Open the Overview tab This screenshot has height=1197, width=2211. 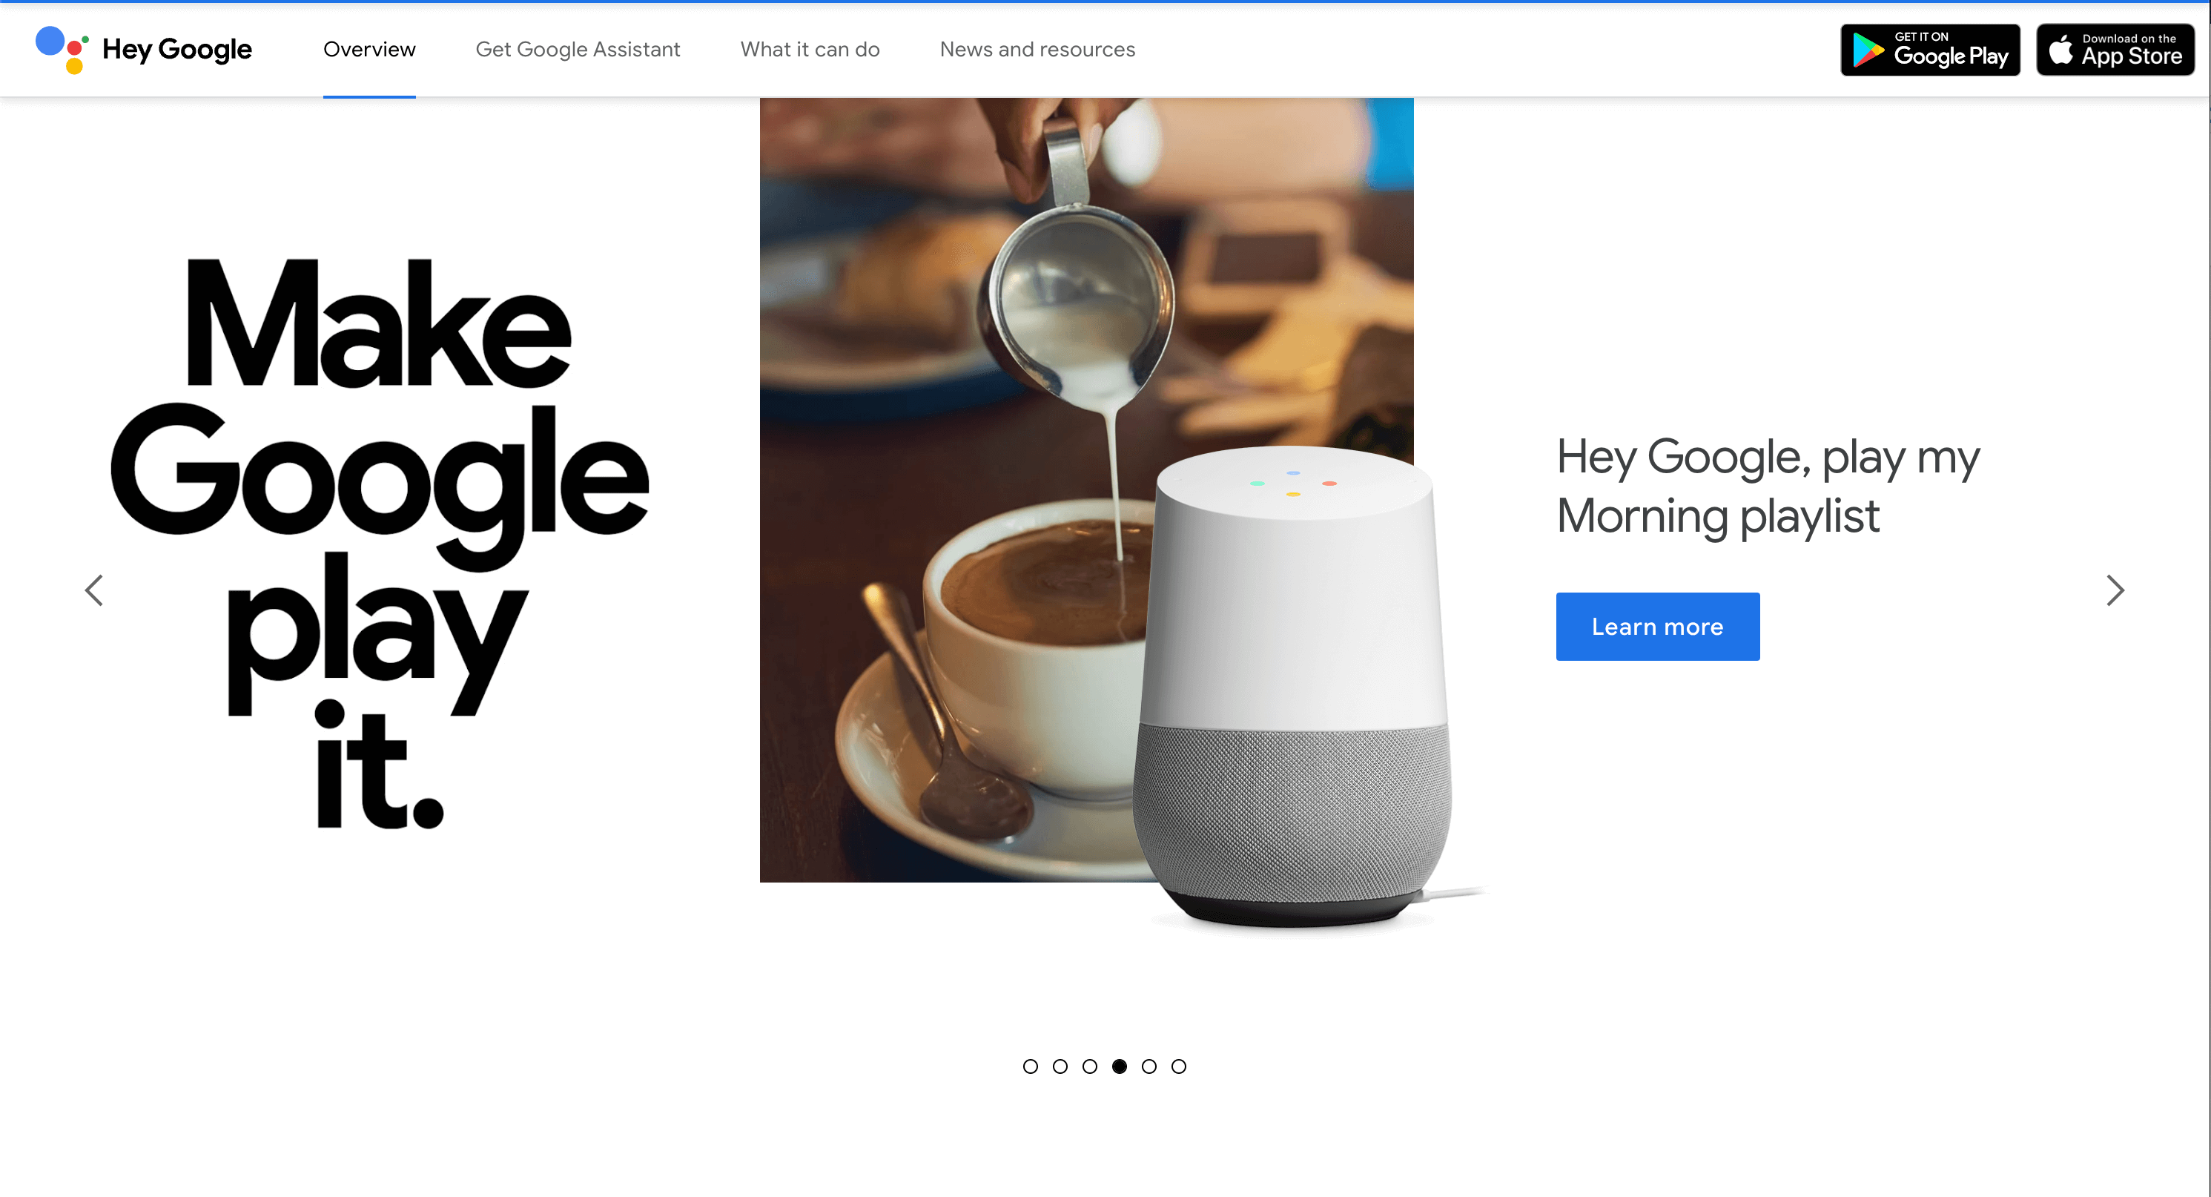(x=370, y=49)
